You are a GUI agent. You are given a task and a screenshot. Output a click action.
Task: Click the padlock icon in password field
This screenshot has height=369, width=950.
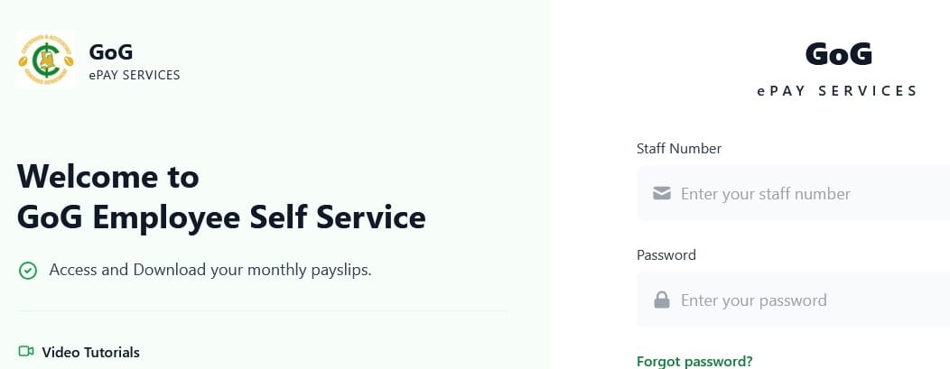coord(662,300)
